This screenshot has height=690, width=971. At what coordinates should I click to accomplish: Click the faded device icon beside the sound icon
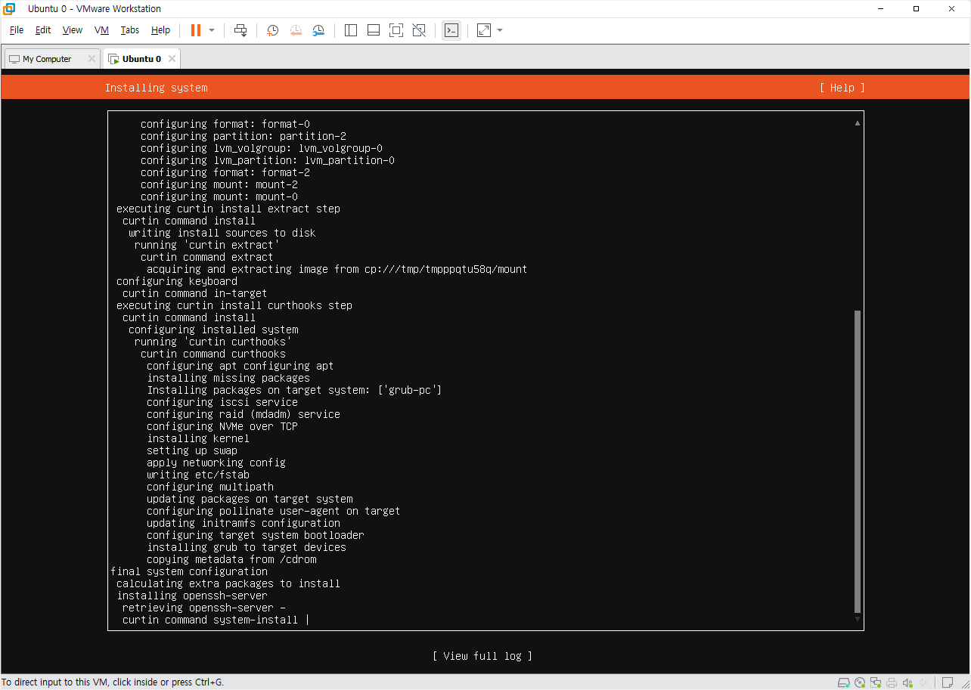(923, 682)
